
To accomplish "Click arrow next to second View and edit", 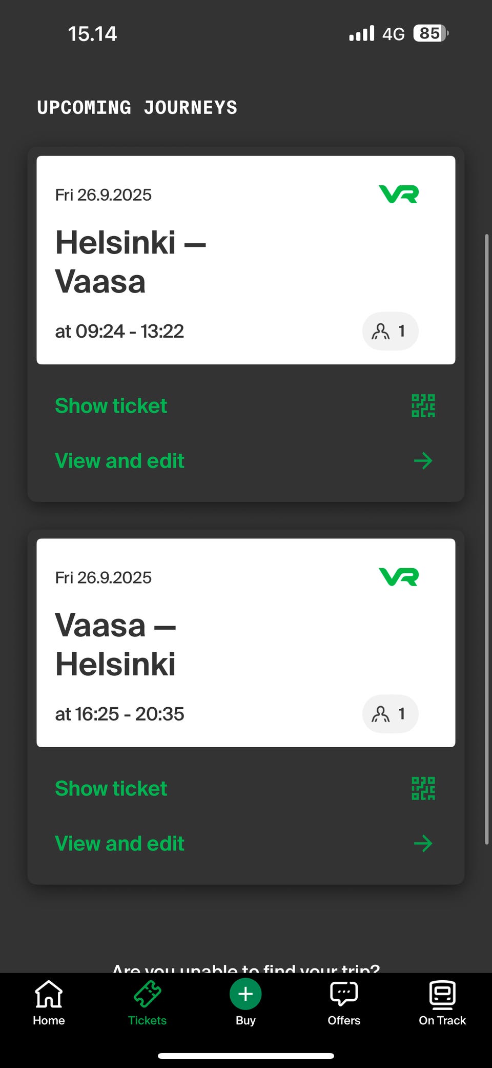I will click(x=423, y=843).
